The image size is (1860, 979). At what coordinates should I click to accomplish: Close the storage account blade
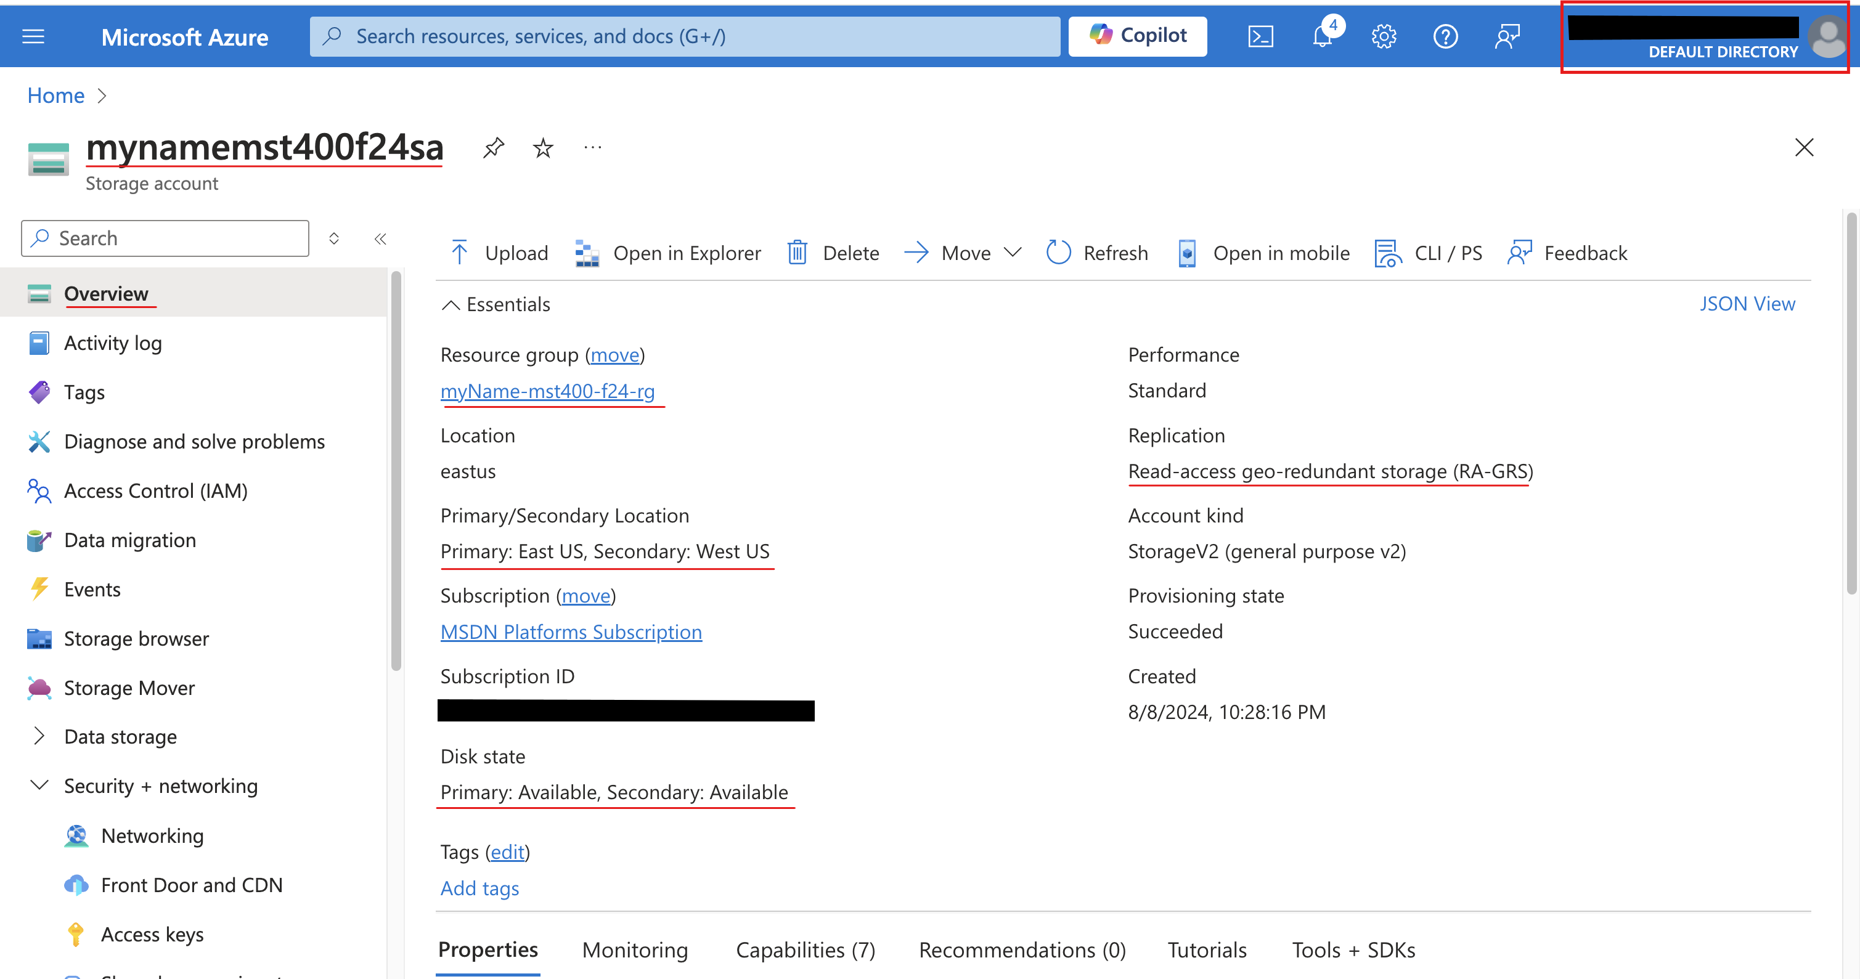pyautogui.click(x=1804, y=147)
